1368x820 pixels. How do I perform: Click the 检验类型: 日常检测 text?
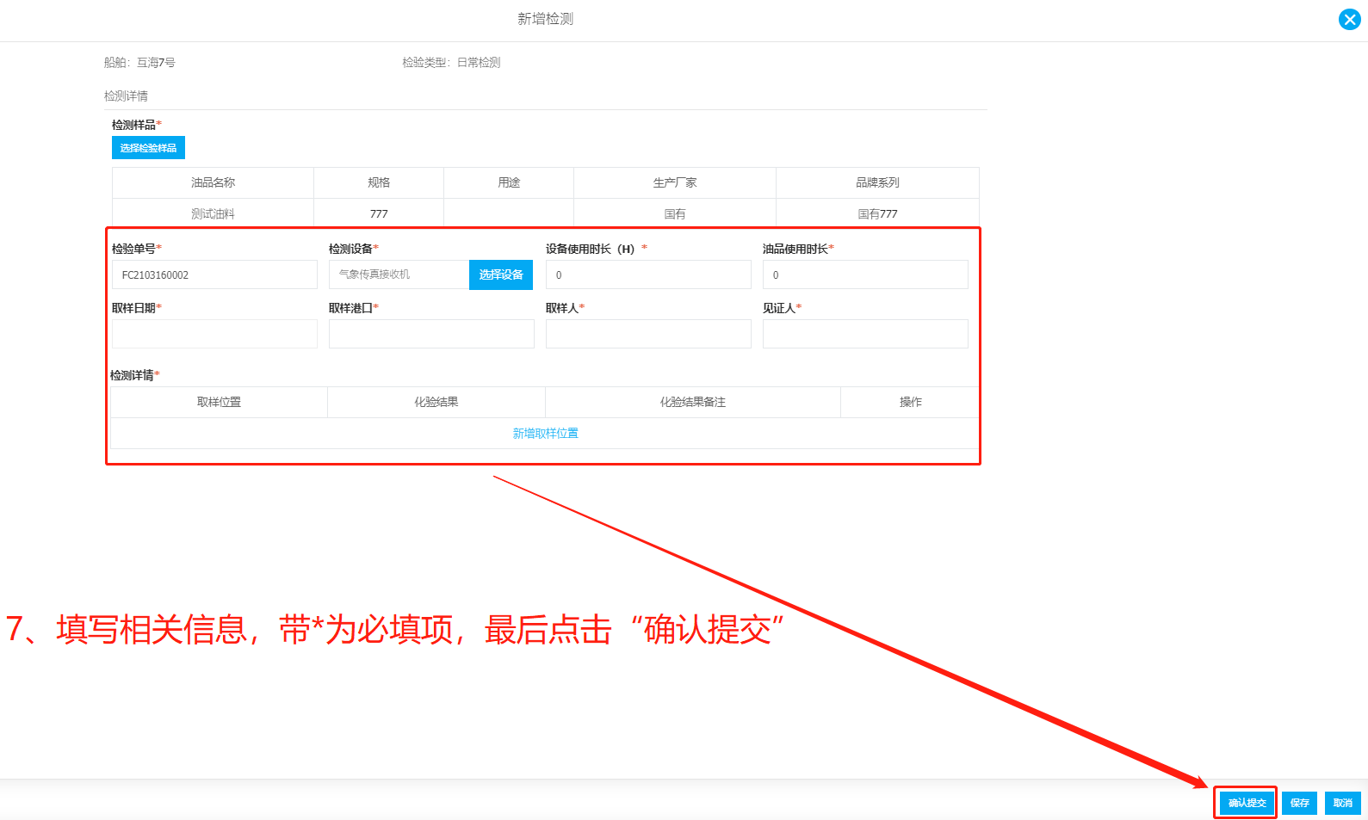point(451,63)
